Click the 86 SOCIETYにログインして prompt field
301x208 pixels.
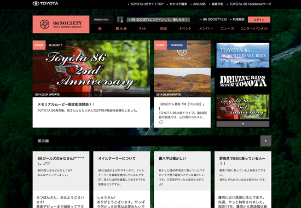(158, 20)
